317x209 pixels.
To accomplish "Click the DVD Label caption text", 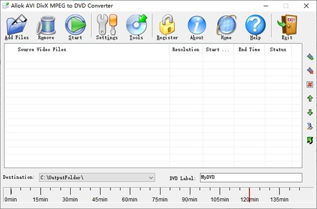I will (183, 178).
